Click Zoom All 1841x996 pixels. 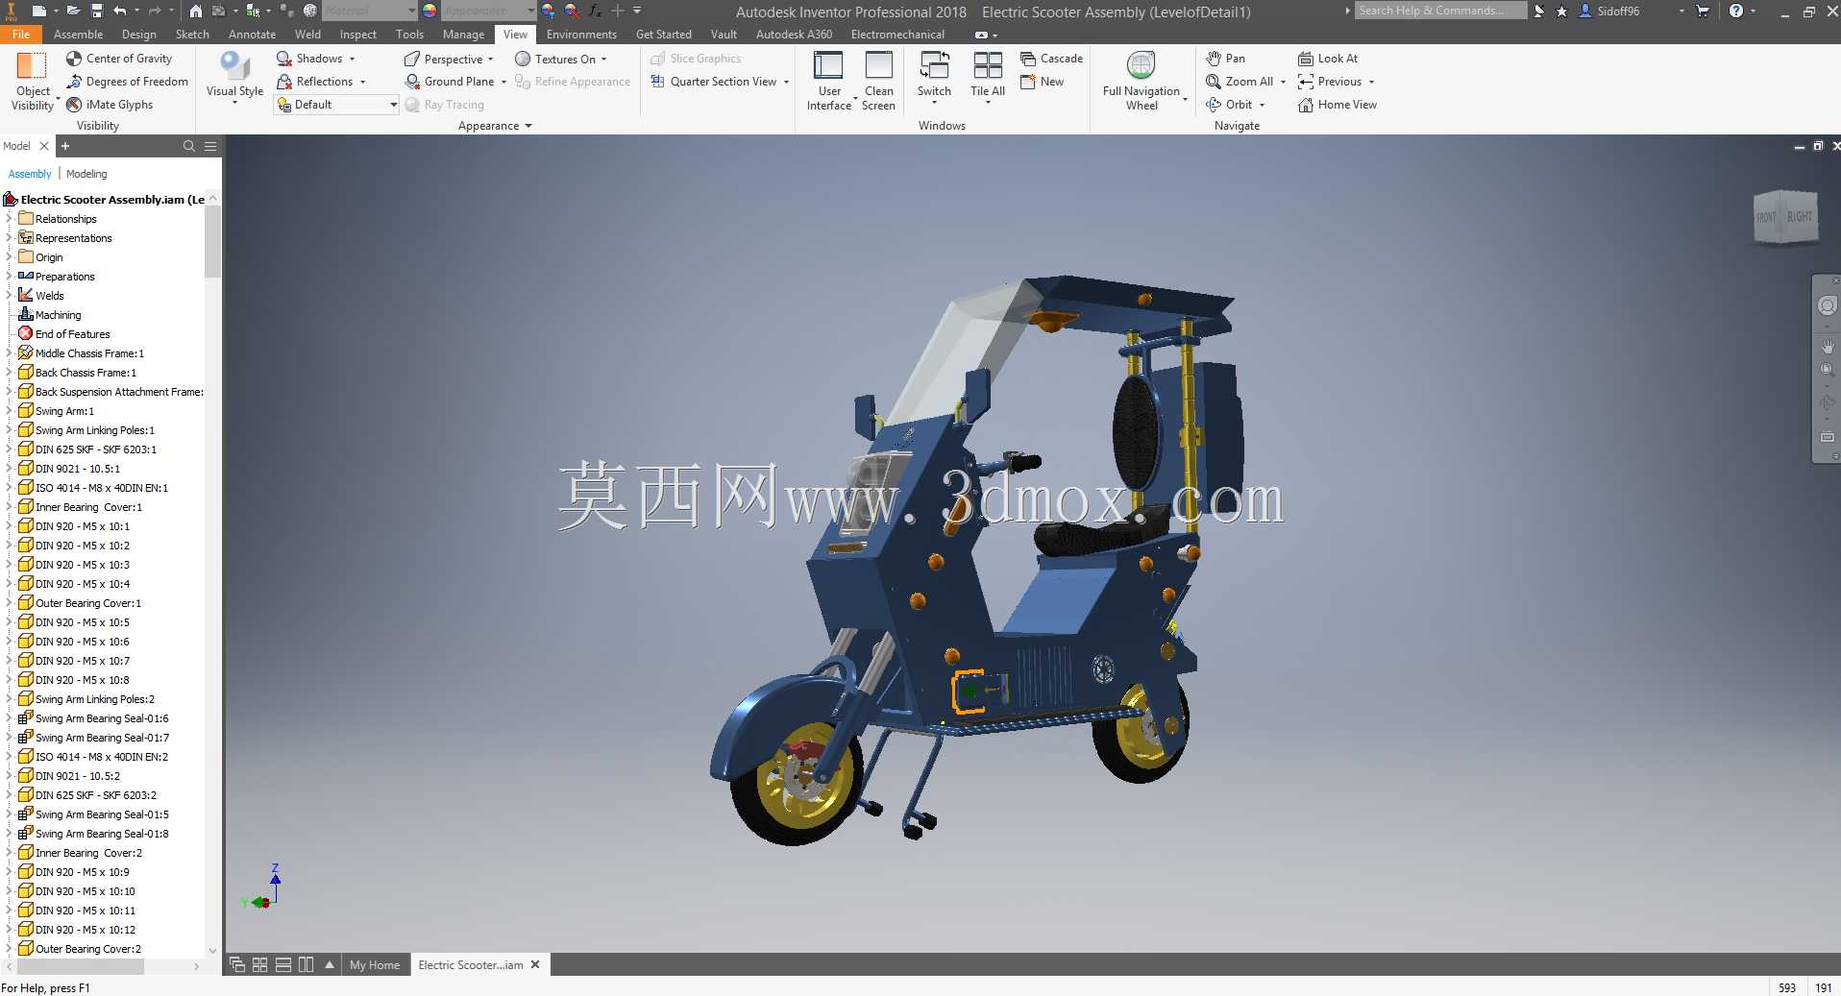coord(1240,82)
